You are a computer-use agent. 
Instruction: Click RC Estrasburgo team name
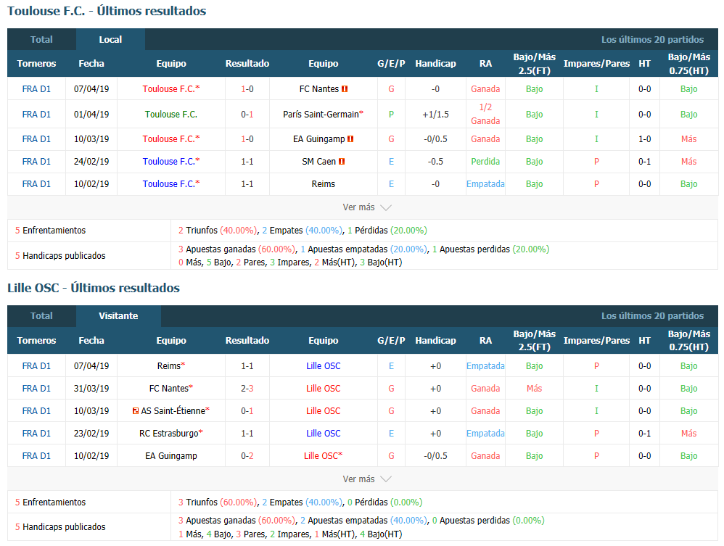(x=169, y=434)
